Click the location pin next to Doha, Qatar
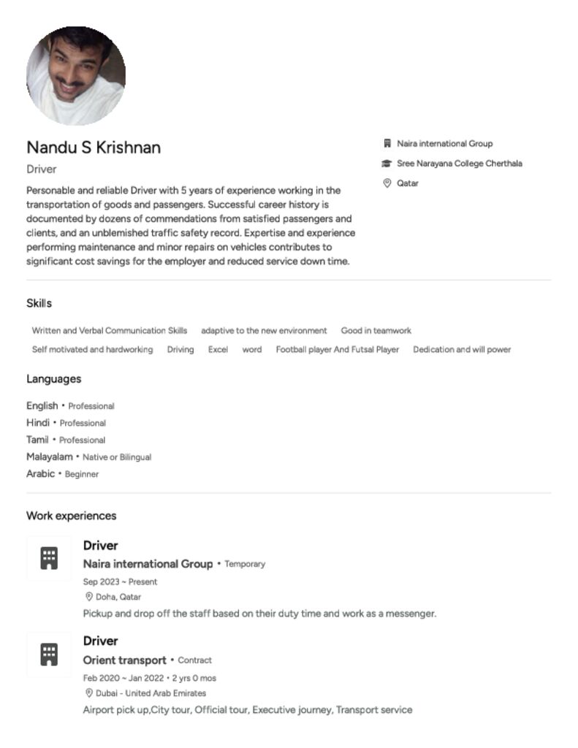Viewport: 578px width, 748px height. point(88,597)
